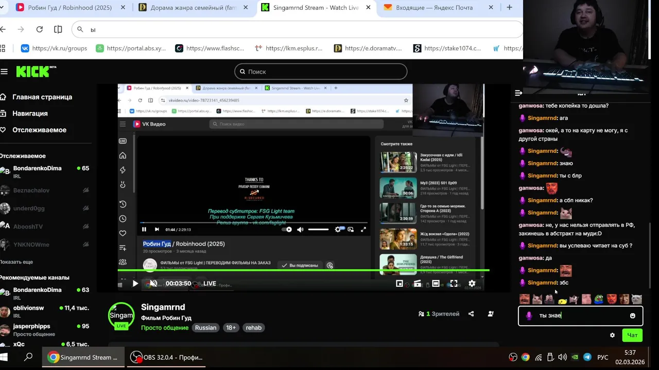Open OBS 32.0.4 from the taskbar
The height and width of the screenshot is (370, 659).
166,357
